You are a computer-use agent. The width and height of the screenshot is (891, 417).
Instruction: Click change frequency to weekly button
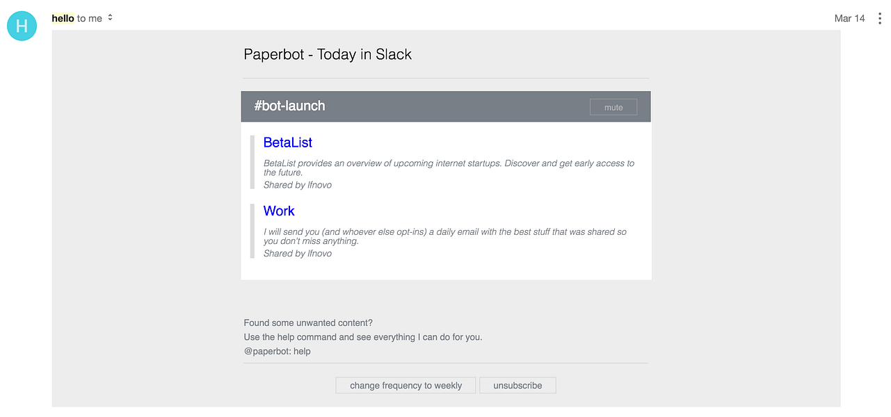coord(406,385)
